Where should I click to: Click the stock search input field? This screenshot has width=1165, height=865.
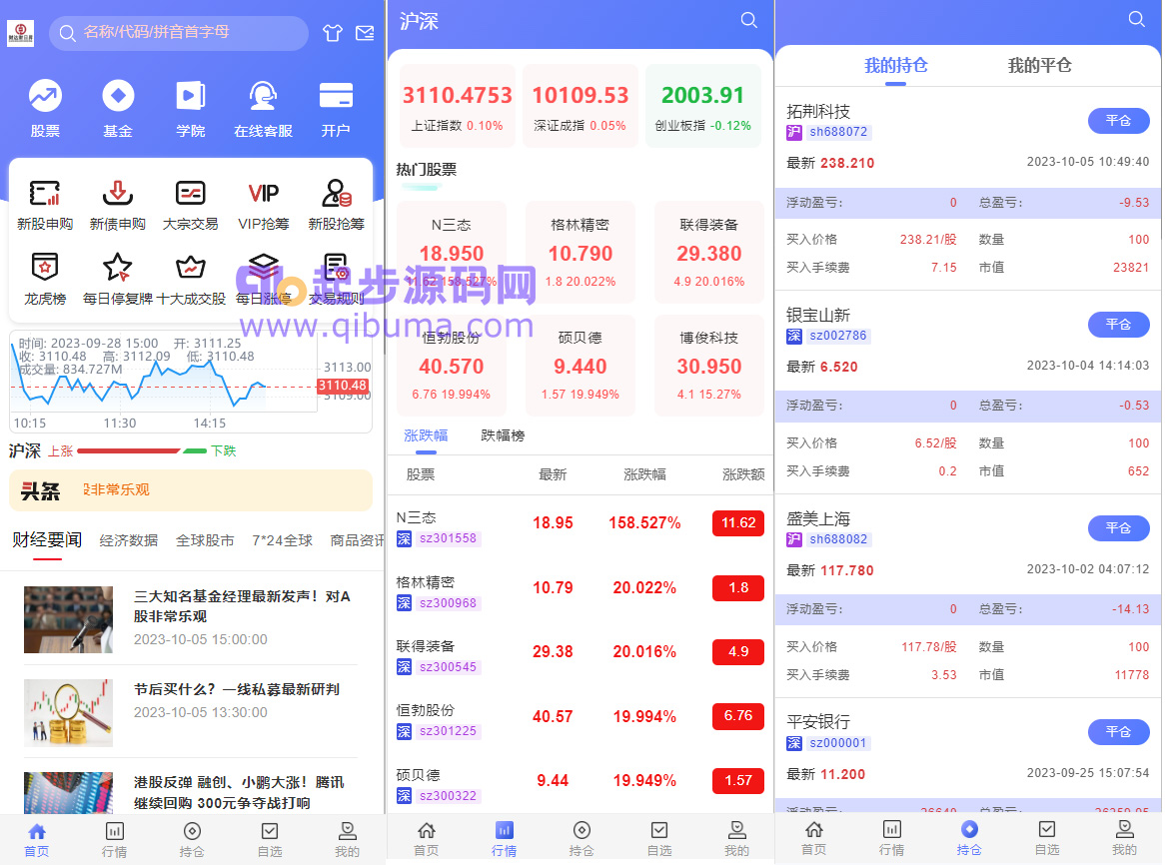pyautogui.click(x=178, y=33)
